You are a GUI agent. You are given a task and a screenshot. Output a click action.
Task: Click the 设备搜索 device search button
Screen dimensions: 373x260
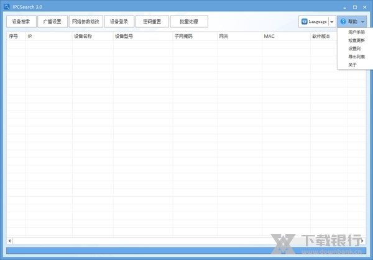point(21,22)
